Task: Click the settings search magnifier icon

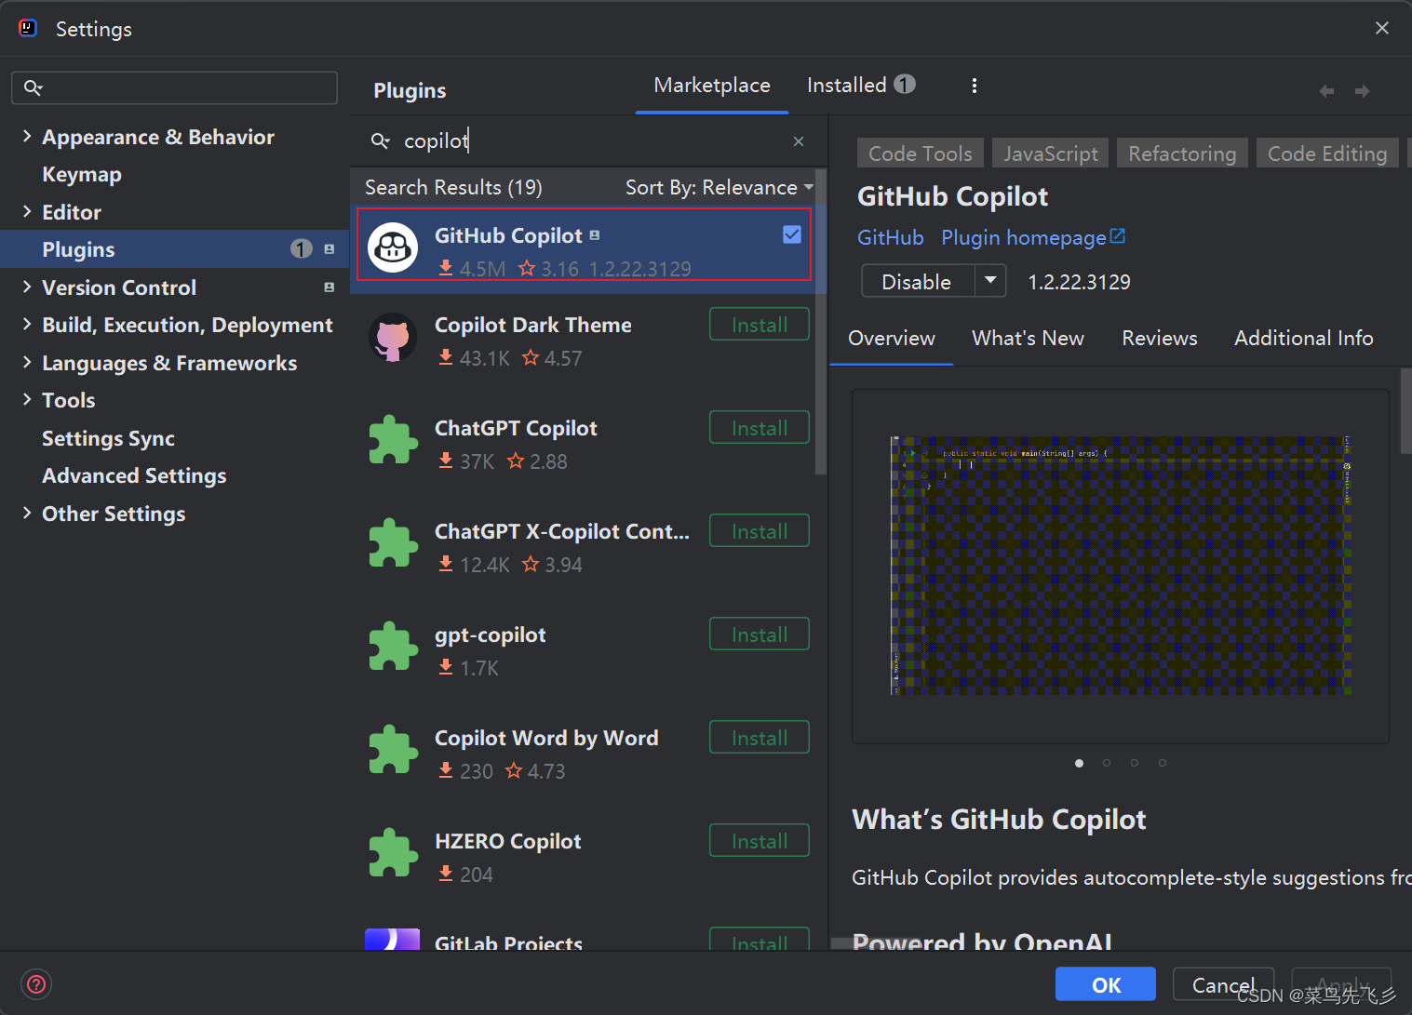Action: 34,87
